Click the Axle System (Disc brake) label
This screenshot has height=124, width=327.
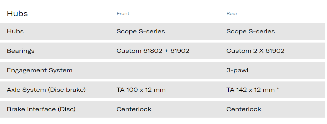pos(46,90)
